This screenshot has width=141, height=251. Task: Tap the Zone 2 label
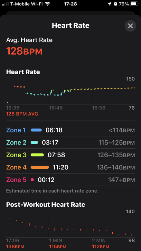tap(16, 142)
